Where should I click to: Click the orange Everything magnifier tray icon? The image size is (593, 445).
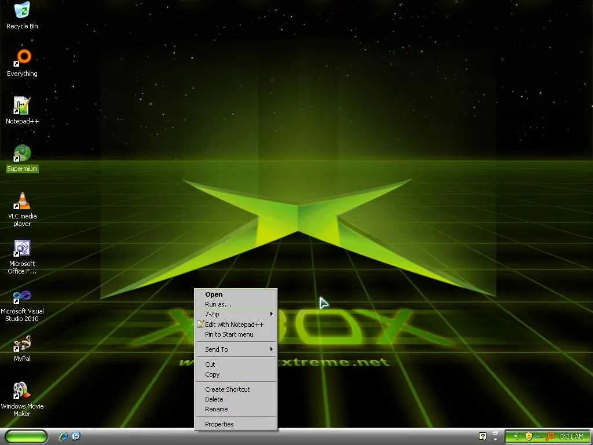pyautogui.click(x=551, y=437)
